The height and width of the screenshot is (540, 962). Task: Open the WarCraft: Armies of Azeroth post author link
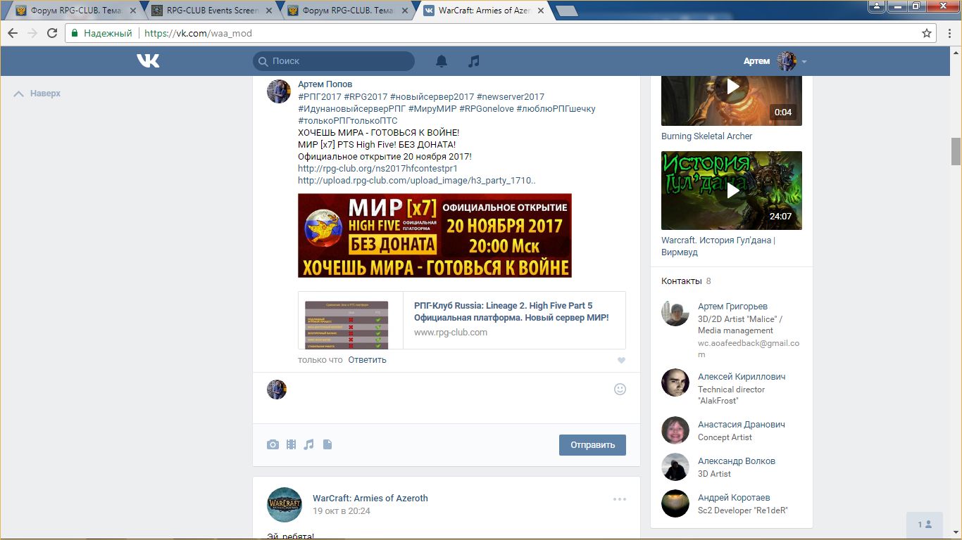pyautogui.click(x=370, y=498)
